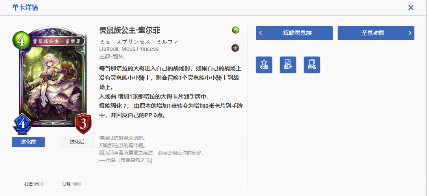Close the 单卡详情 dialog
The height and width of the screenshot is (196, 427).
tap(411, 8)
